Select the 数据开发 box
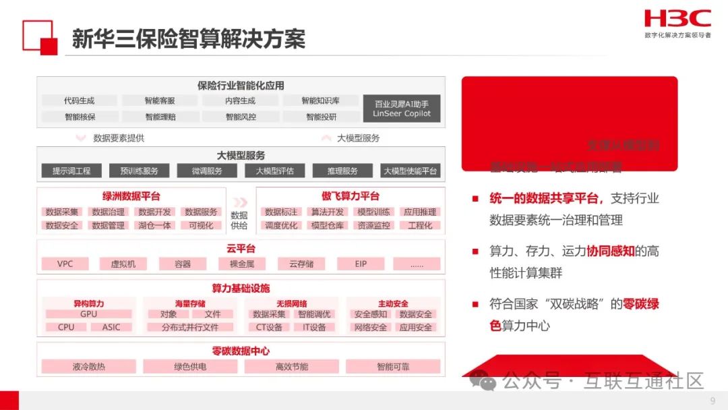 (154, 212)
